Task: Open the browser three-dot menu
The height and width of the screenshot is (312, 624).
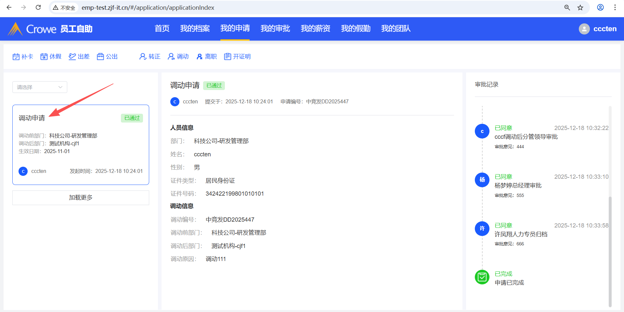Action: click(x=615, y=7)
